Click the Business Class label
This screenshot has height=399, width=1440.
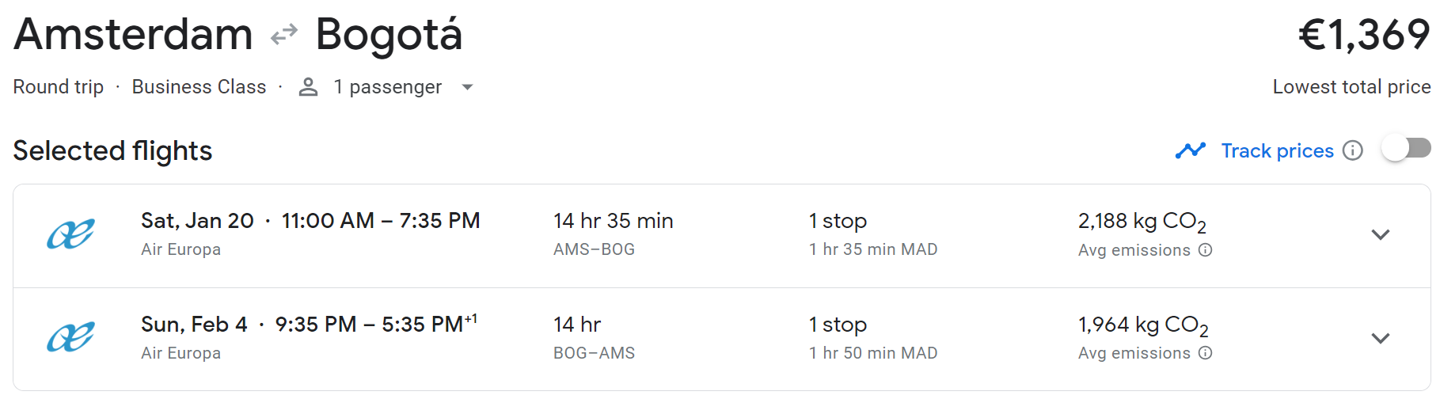(x=199, y=87)
